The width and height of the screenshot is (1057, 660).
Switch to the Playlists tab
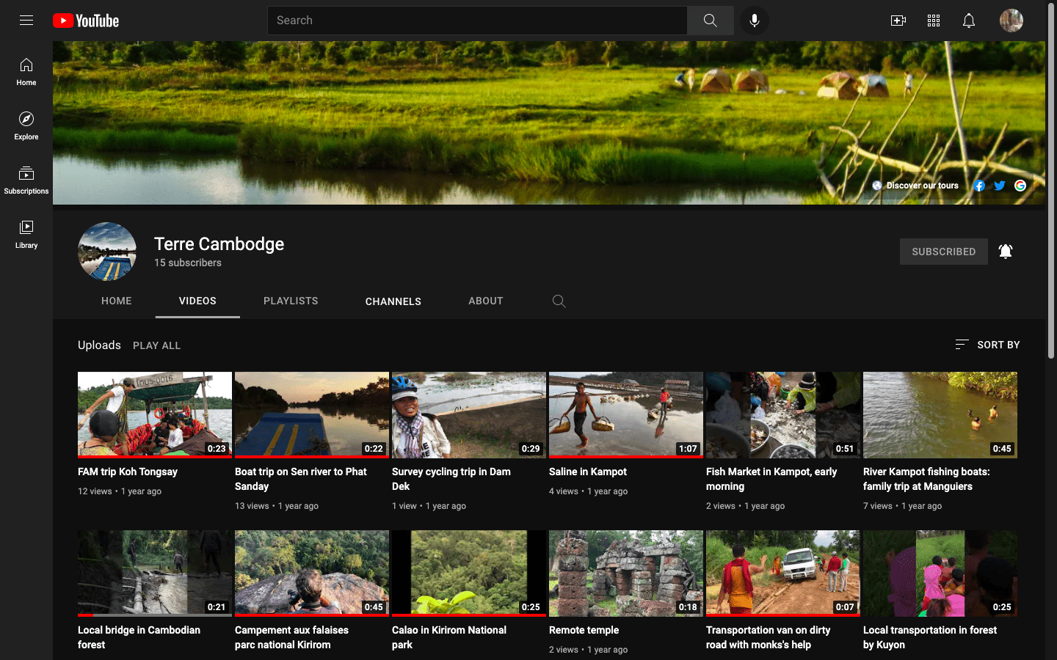pos(291,301)
